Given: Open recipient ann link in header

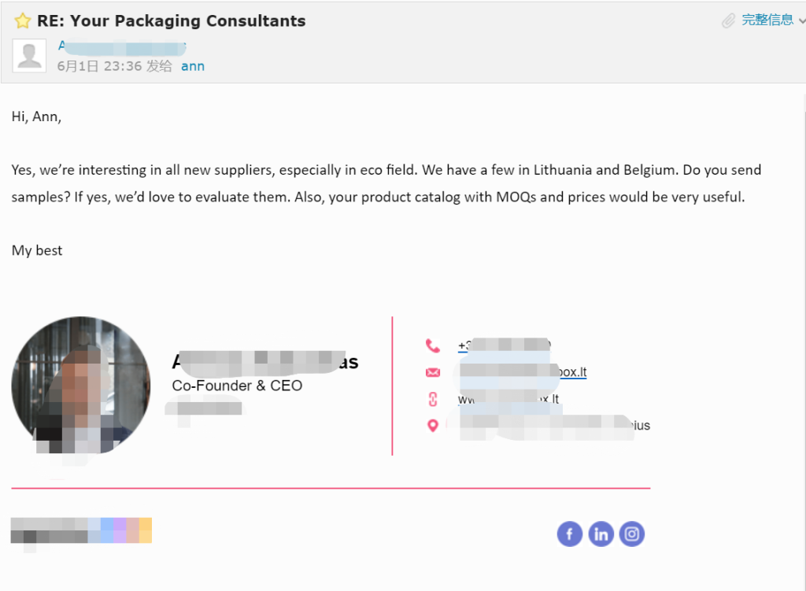Looking at the screenshot, I should 193,66.
